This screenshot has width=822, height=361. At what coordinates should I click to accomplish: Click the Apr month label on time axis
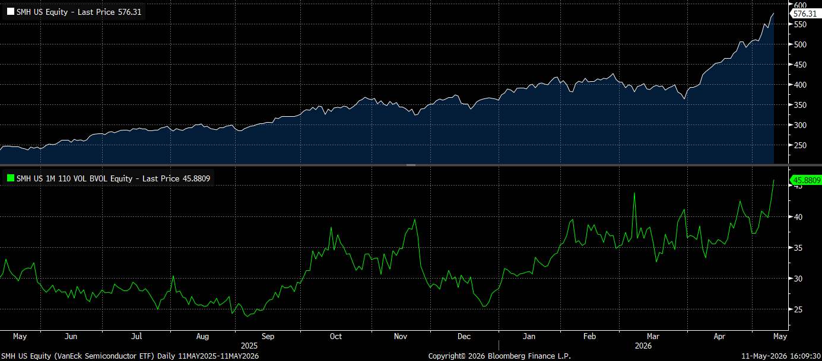[719, 336]
